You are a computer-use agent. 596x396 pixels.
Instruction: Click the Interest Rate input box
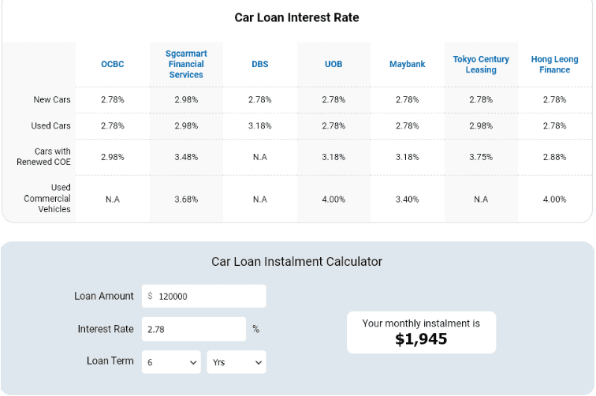(x=194, y=329)
